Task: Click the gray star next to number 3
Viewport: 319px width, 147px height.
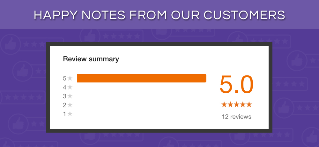Action: [70, 96]
